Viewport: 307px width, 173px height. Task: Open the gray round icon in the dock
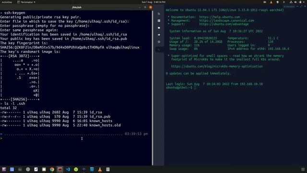28,169
